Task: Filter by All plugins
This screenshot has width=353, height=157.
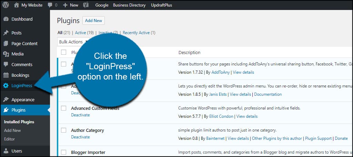Action: pyautogui.click(x=60, y=33)
